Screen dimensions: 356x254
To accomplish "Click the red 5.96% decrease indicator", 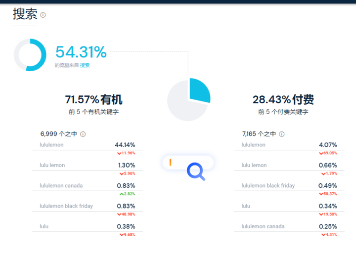I will pos(127,173).
